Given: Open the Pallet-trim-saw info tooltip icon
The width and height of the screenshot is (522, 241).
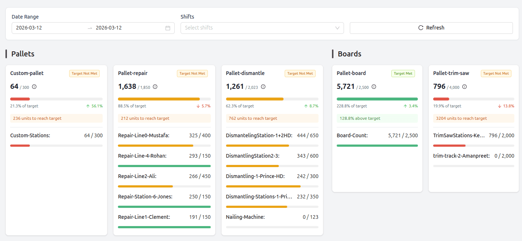Looking at the screenshot, I should [x=464, y=87].
